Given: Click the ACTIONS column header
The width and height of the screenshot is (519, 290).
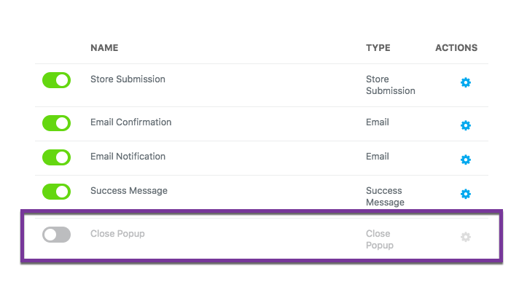Looking at the screenshot, I should (456, 47).
